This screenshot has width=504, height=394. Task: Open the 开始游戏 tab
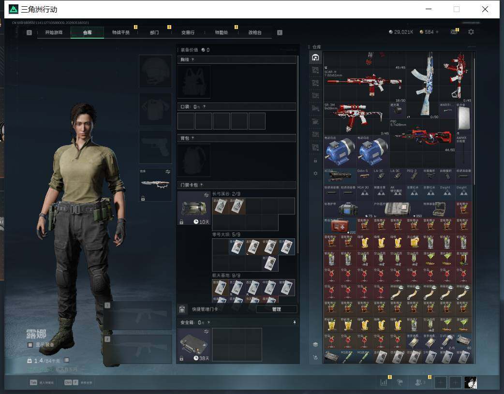coord(54,32)
